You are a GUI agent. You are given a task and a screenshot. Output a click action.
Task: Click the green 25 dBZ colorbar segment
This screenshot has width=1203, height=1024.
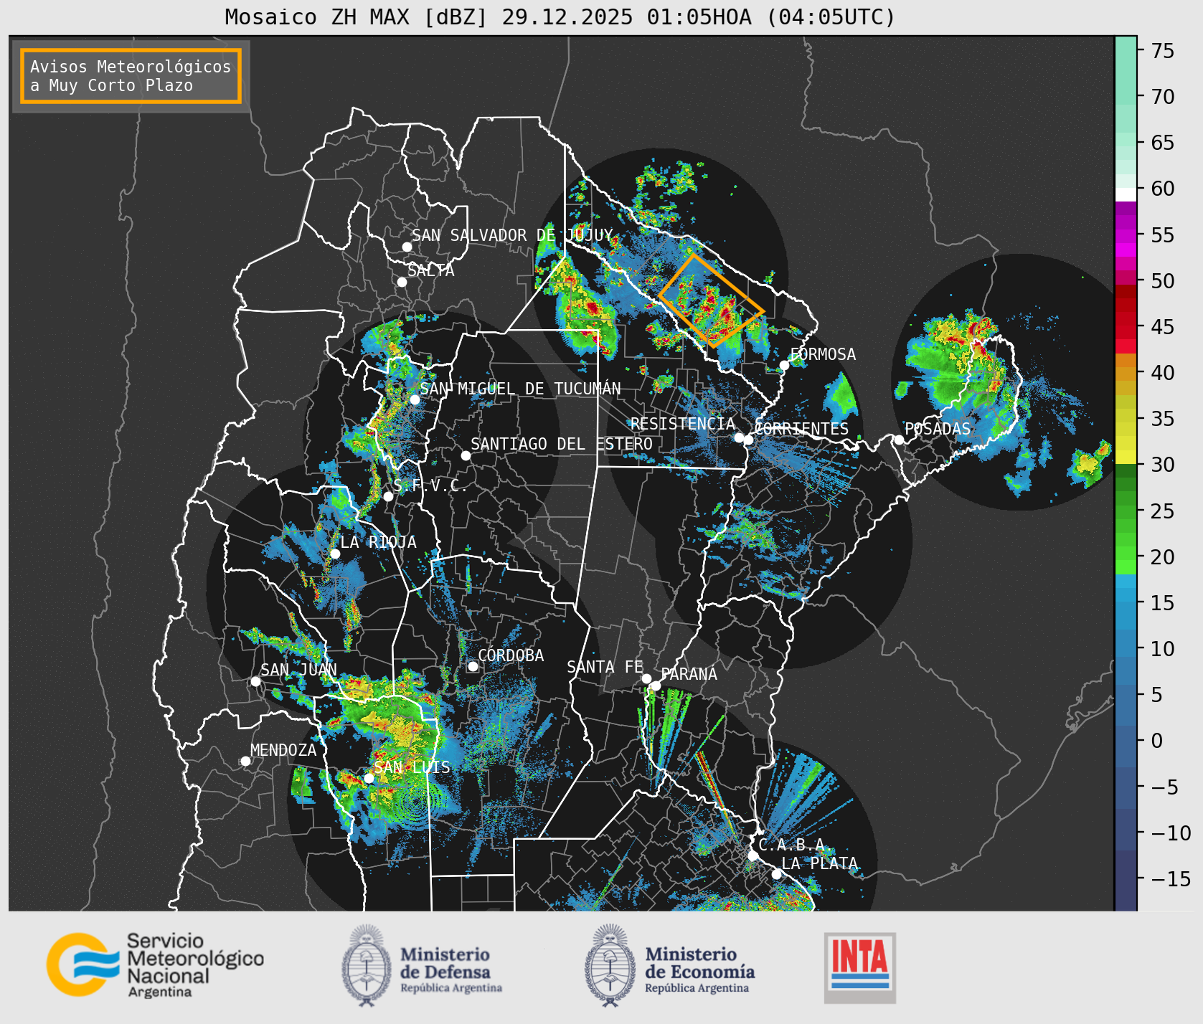click(1126, 512)
